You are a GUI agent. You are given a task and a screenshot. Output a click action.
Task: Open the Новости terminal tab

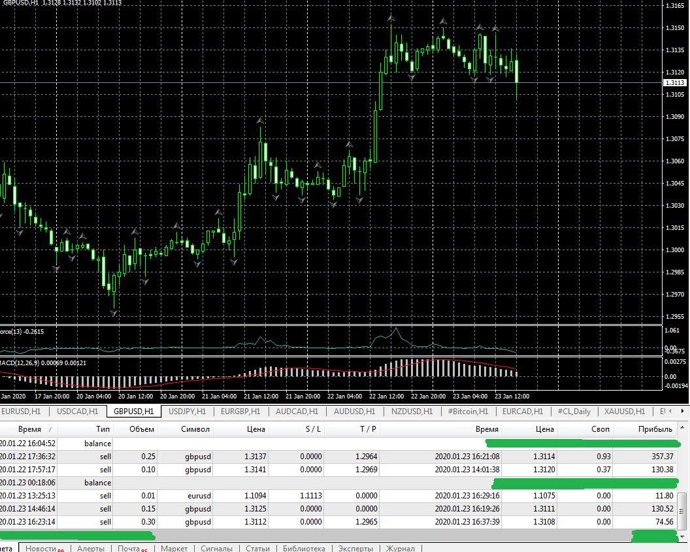(44, 548)
